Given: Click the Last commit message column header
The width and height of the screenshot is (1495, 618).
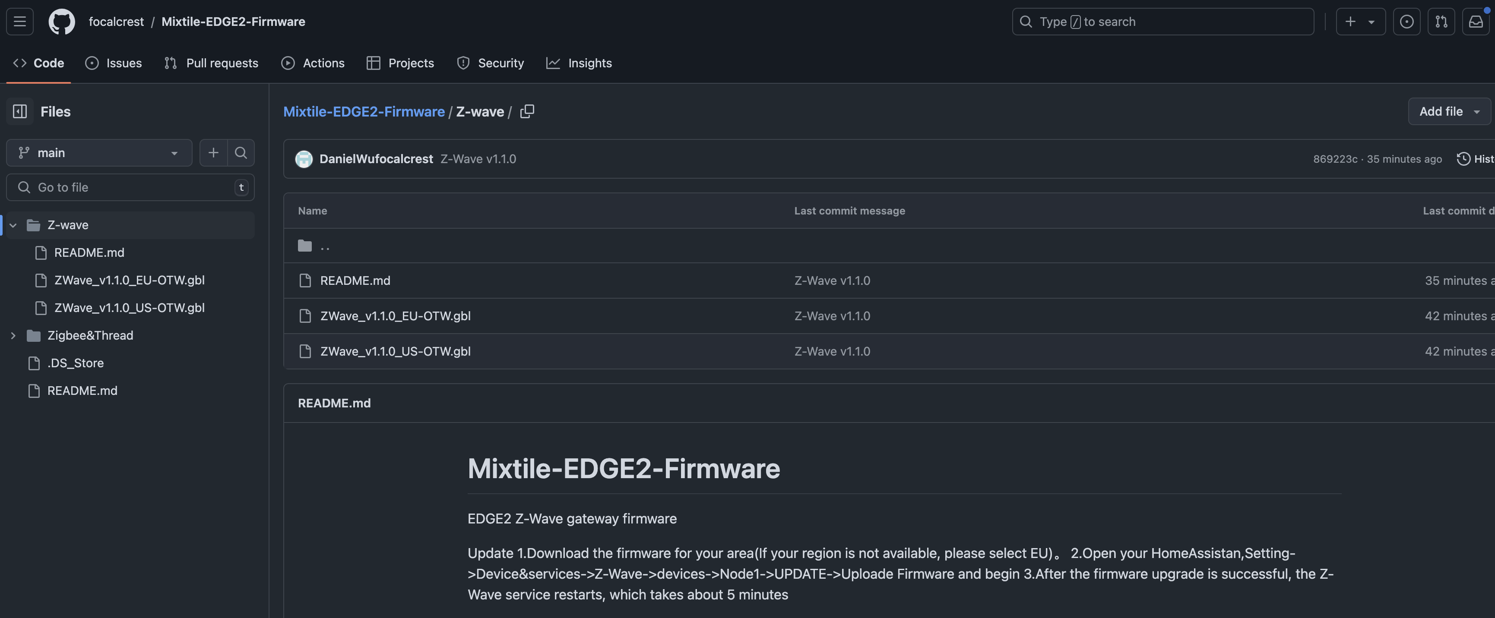Looking at the screenshot, I should 849,211.
